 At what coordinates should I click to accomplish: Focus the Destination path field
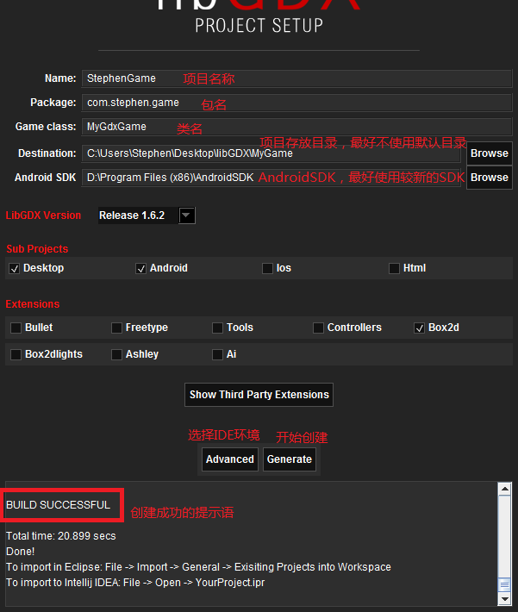coord(271,153)
